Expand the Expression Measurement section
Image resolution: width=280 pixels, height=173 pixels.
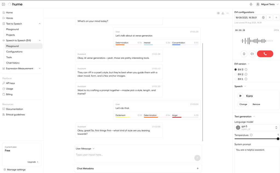point(40,68)
